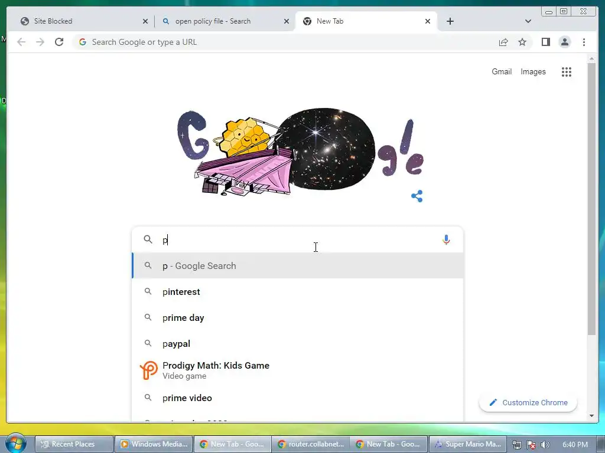Share this page icon in address bar
The width and height of the screenshot is (605, 453).
pos(503,42)
